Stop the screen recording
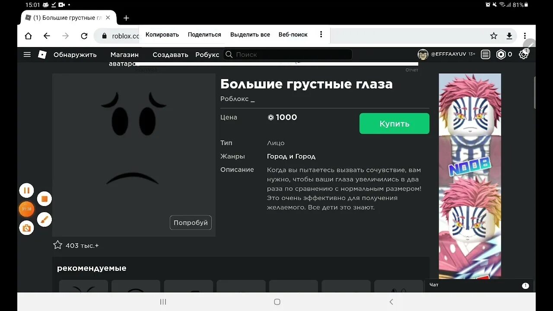This screenshot has width=553, height=311. pos(44,199)
